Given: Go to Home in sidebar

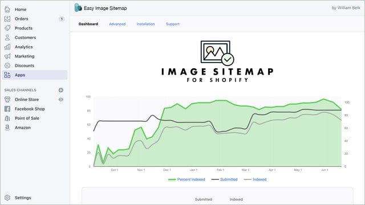Looking at the screenshot, I should (x=21, y=9).
